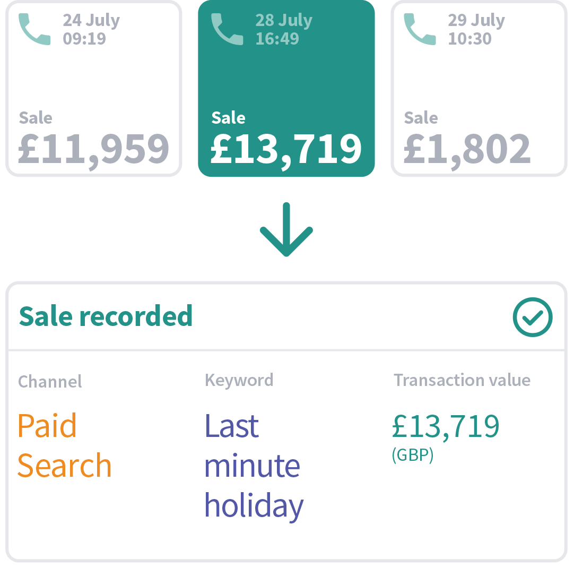Click the Transaction value column label
Image resolution: width=574 pixels, height=567 pixels.
point(462,380)
